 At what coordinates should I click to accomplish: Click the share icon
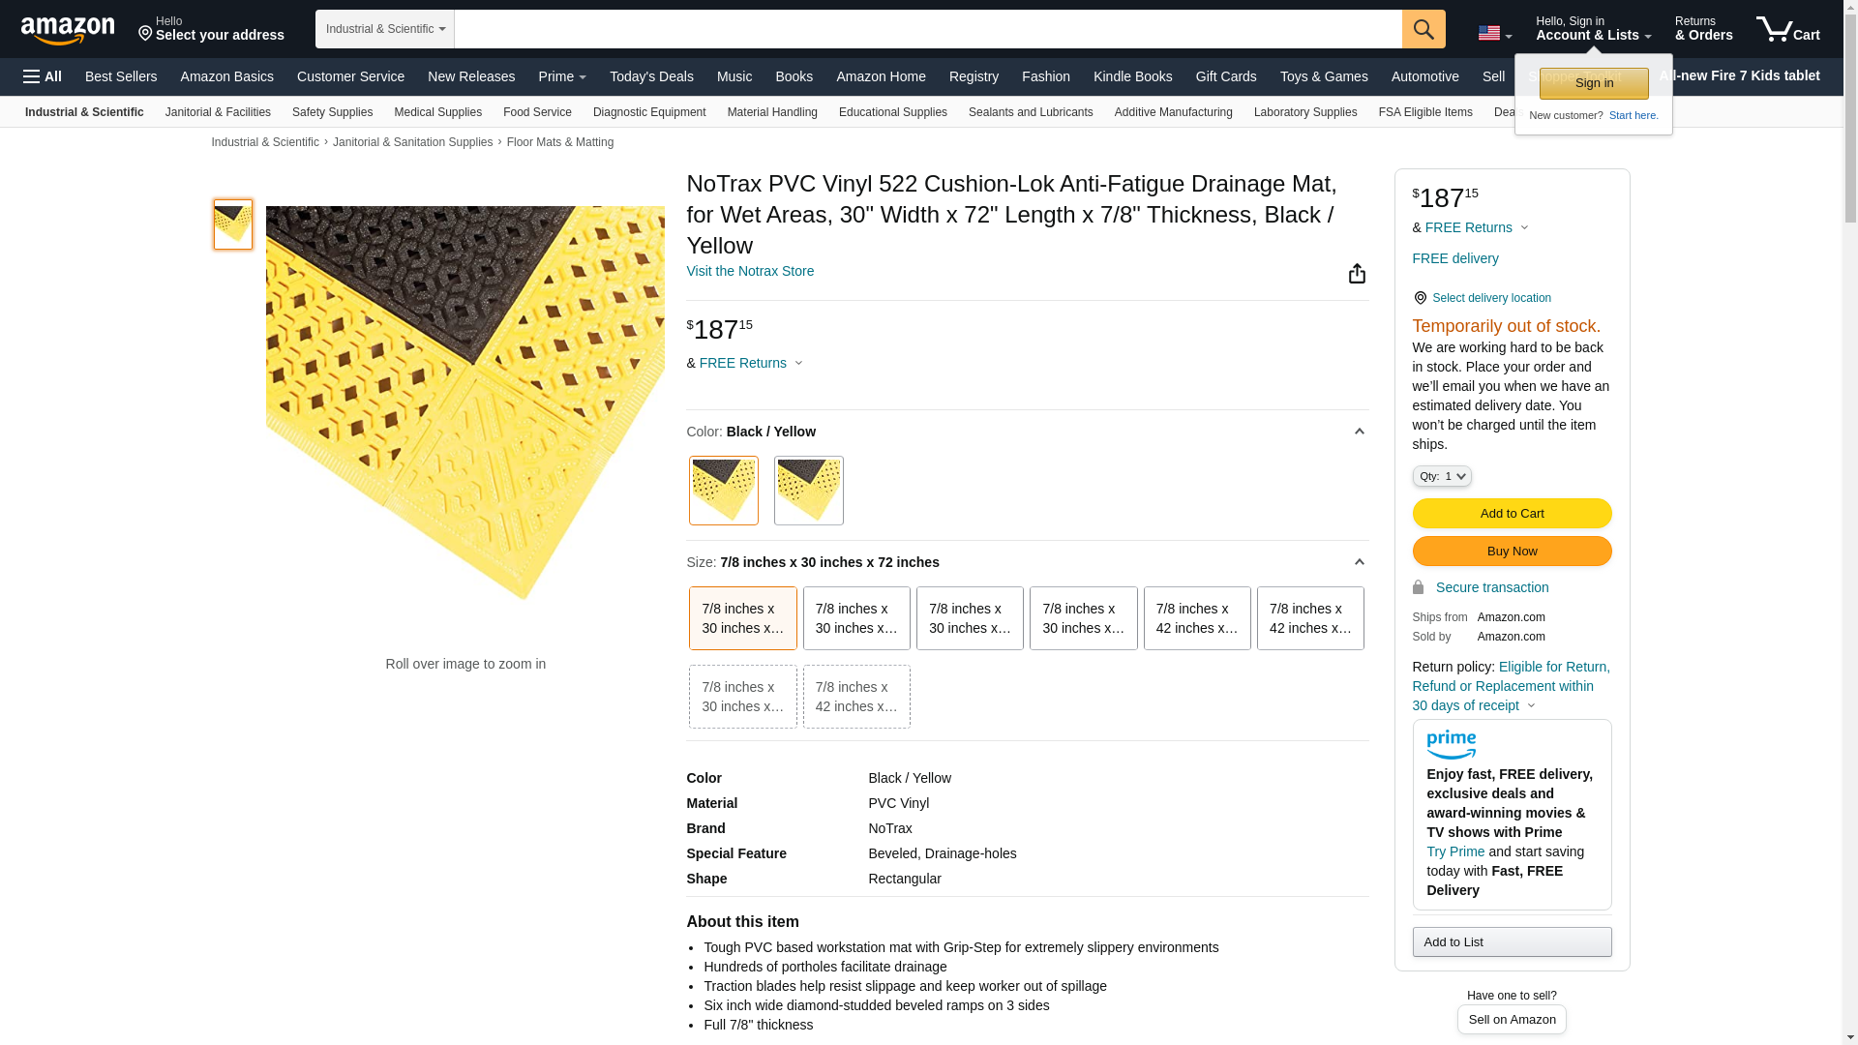click(x=1357, y=274)
